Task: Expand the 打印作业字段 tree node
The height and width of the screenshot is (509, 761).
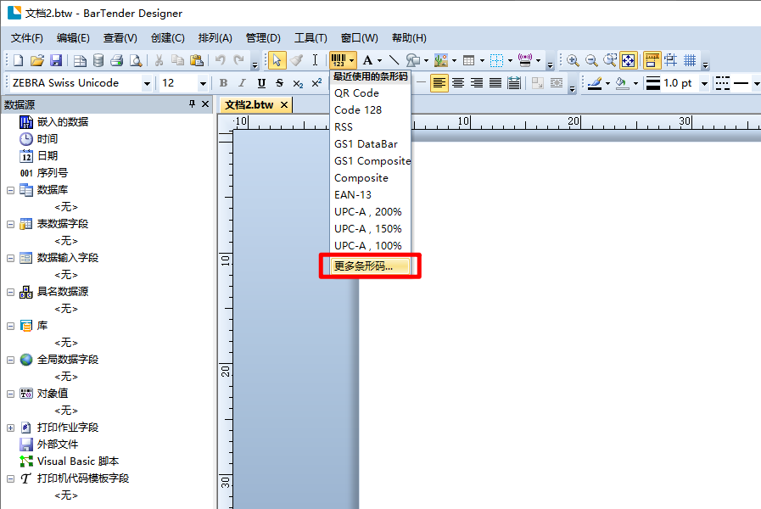Action: [10, 428]
